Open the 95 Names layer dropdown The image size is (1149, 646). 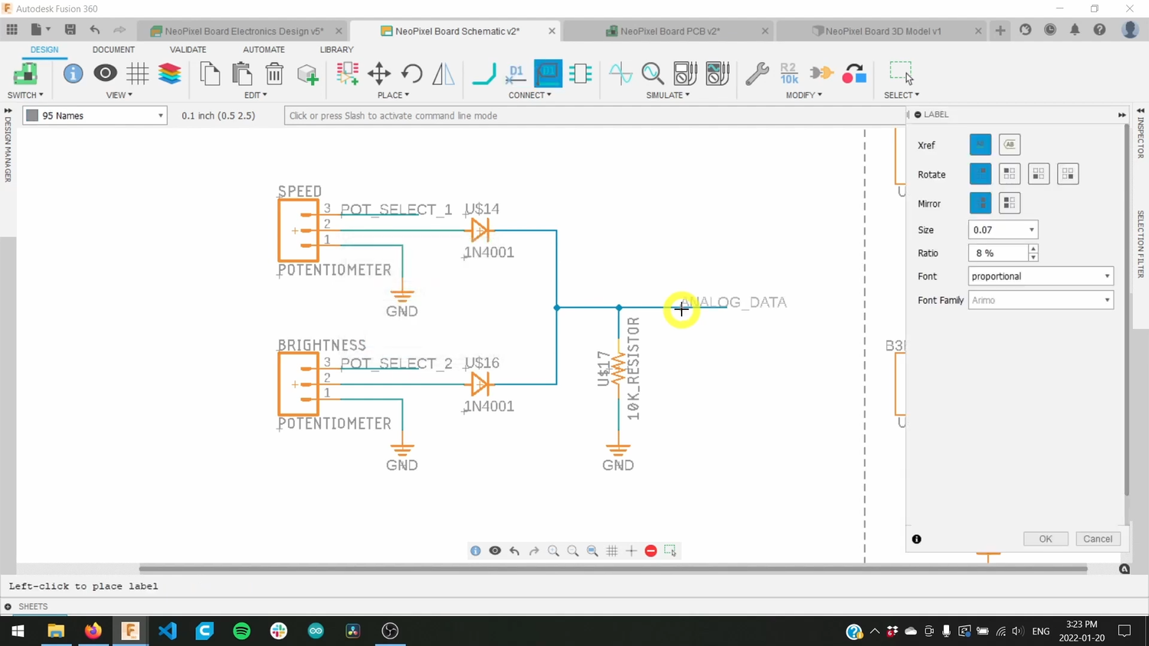[159, 115]
